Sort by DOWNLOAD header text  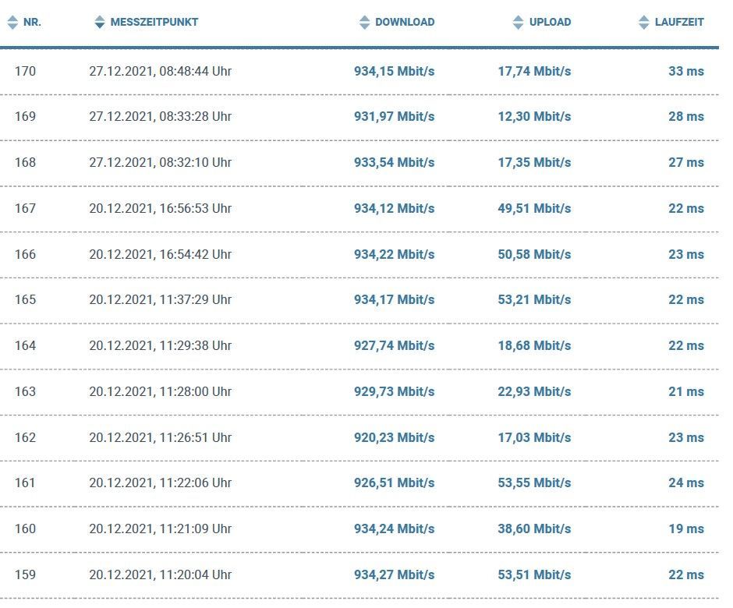tap(405, 23)
